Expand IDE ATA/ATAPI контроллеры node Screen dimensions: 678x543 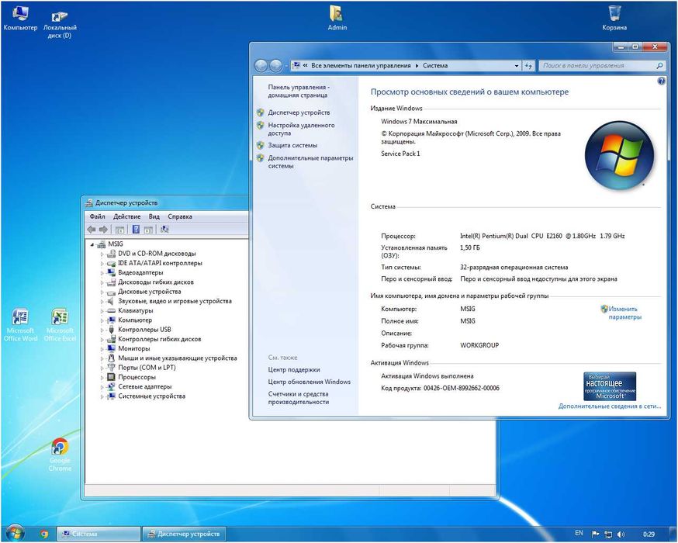pos(102,263)
